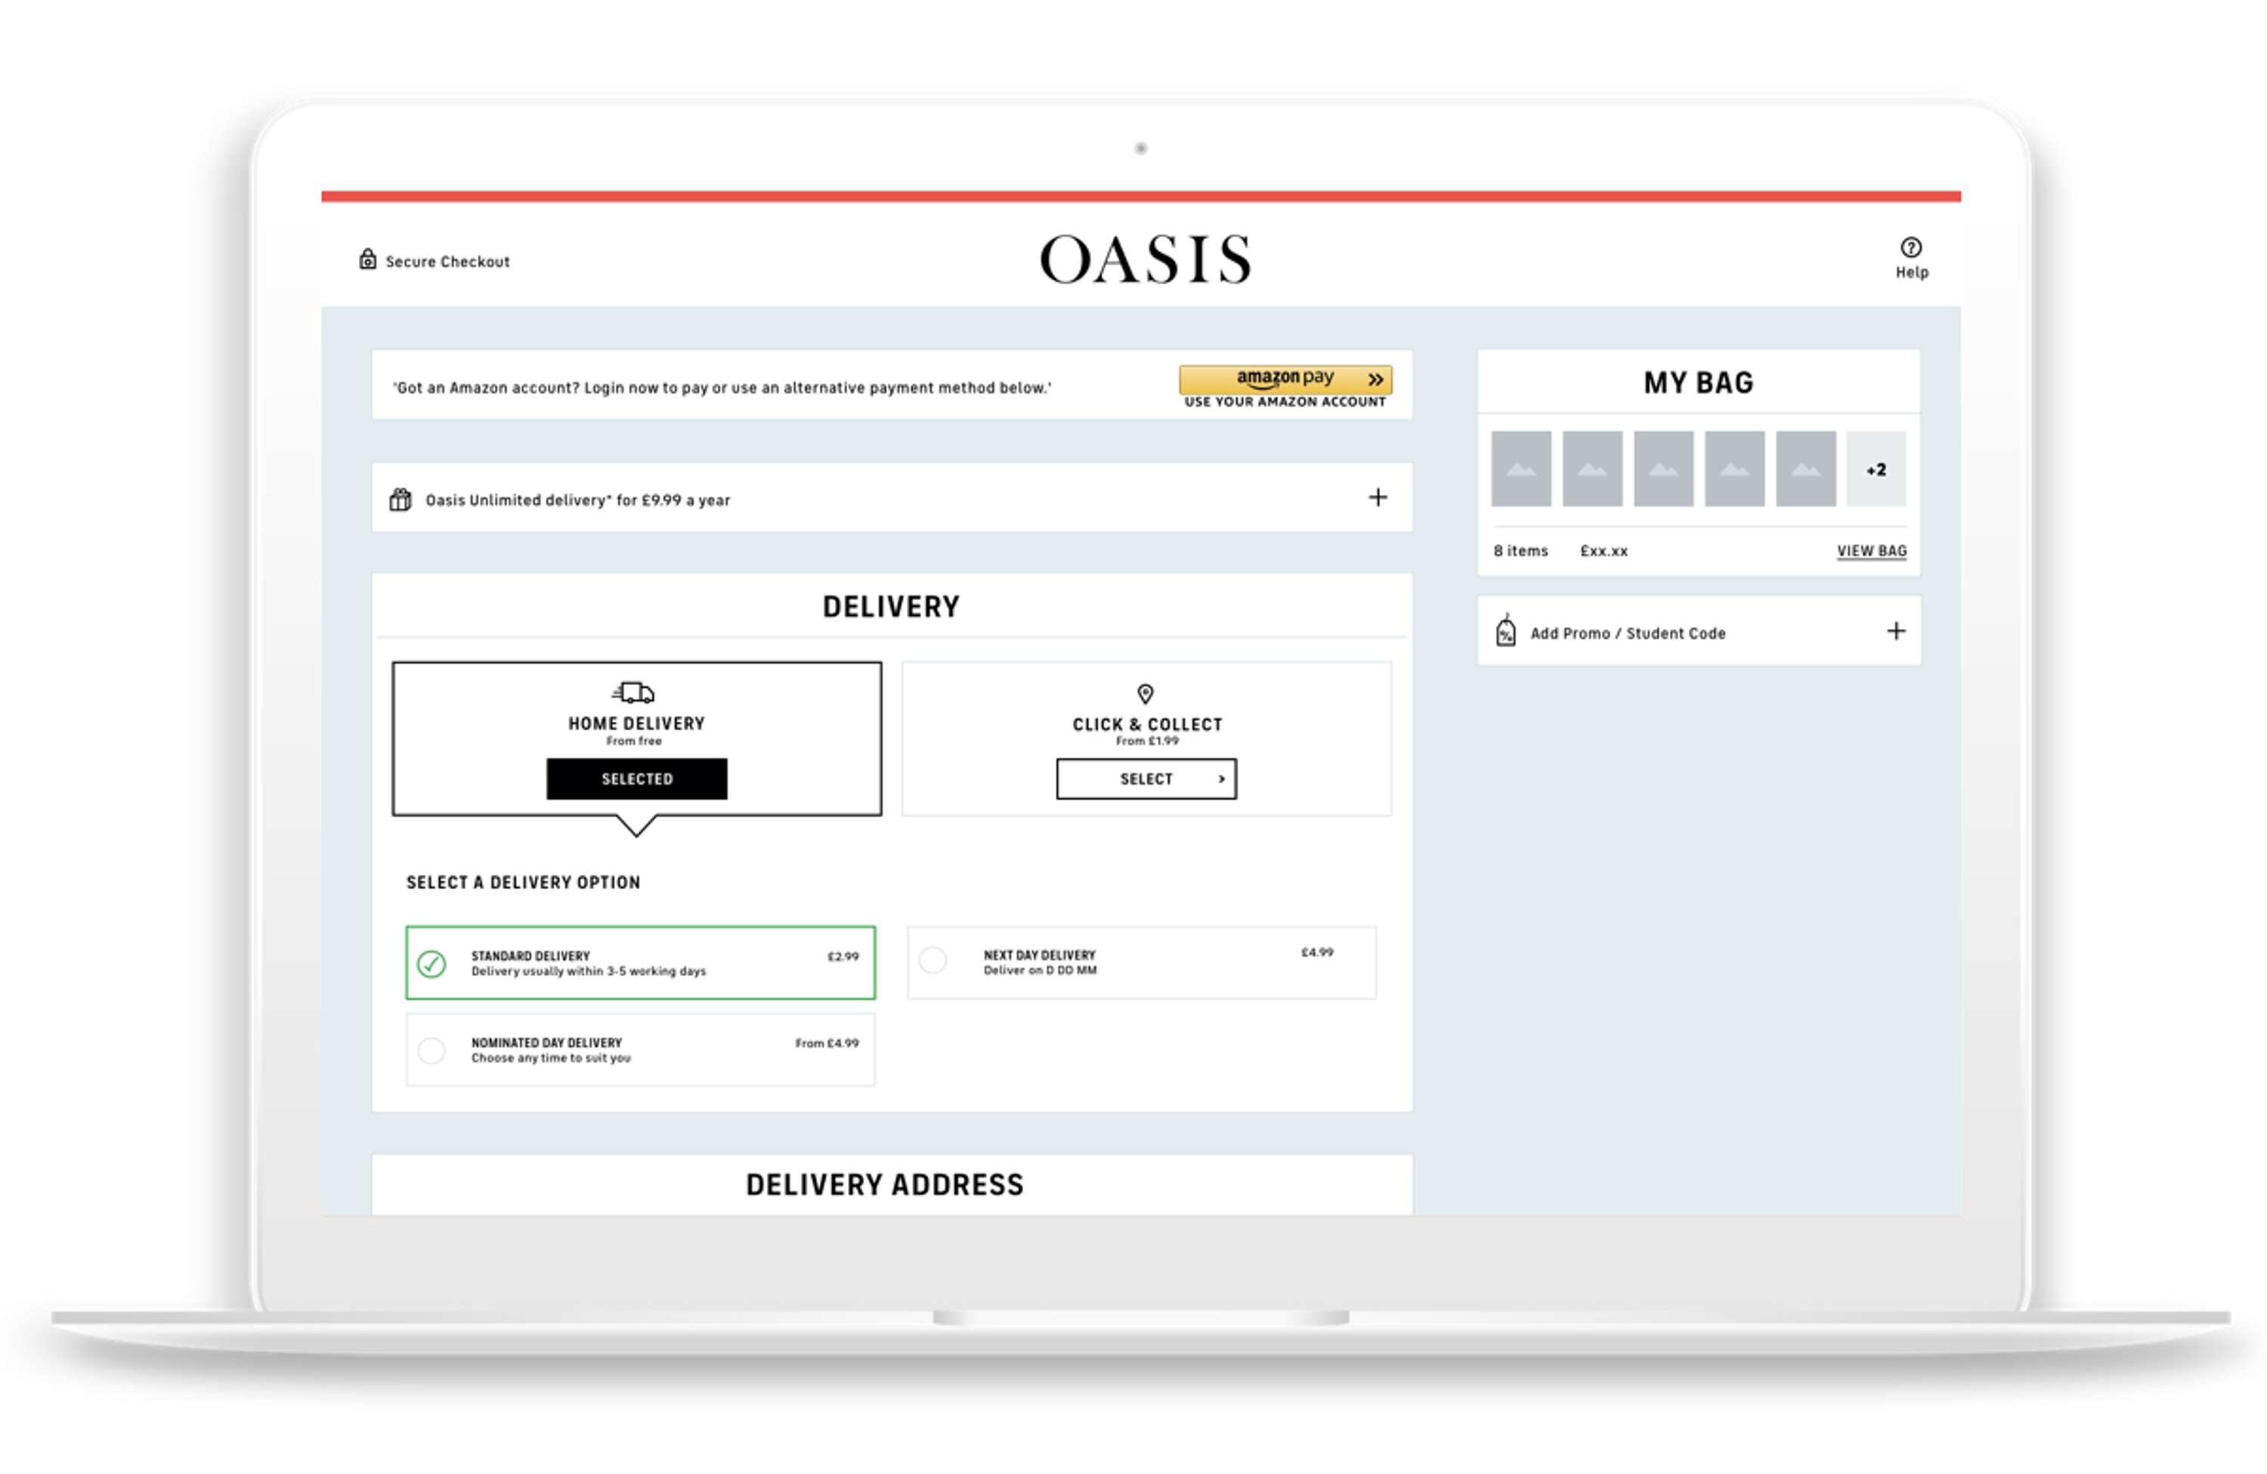Click 'From £1.99' under Click & Collect
This screenshot has height=1474, width=2267.
click(1147, 740)
